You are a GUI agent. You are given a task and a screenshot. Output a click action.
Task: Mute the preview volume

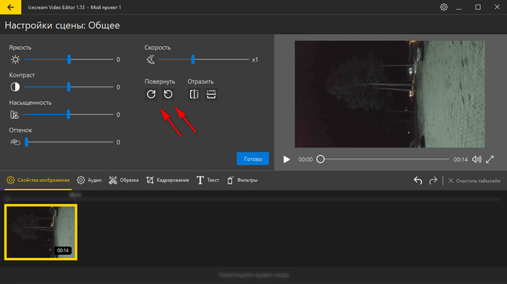[x=476, y=160]
